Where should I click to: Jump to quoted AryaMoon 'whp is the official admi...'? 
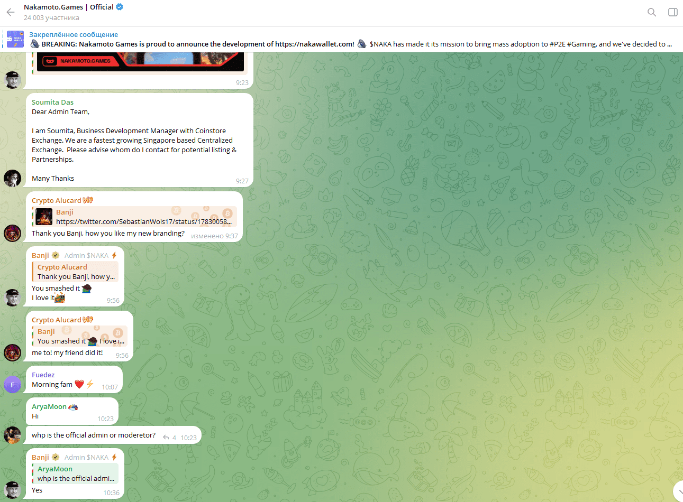click(75, 473)
